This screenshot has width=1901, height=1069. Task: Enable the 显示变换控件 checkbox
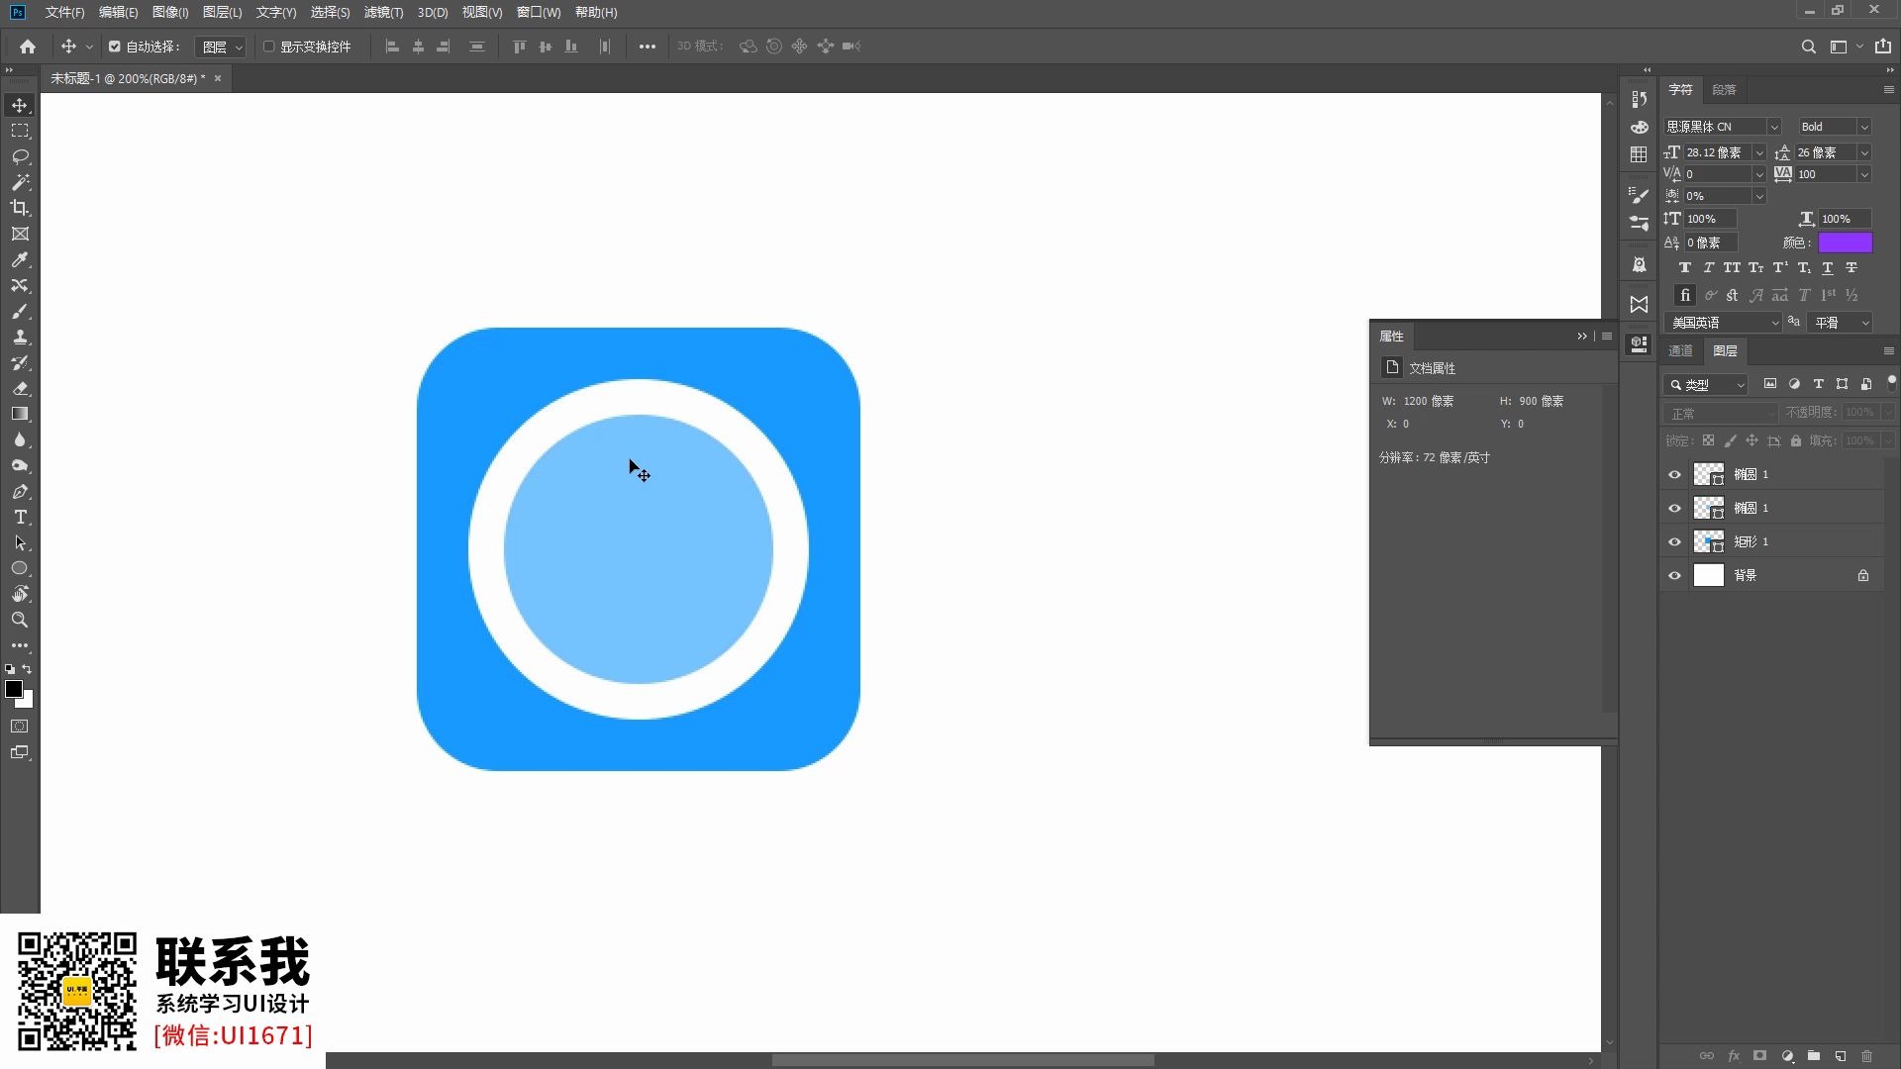[268, 47]
